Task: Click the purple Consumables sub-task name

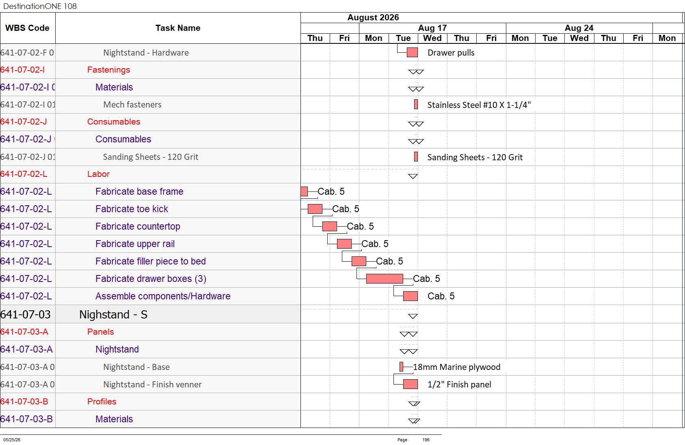Action: (x=123, y=139)
